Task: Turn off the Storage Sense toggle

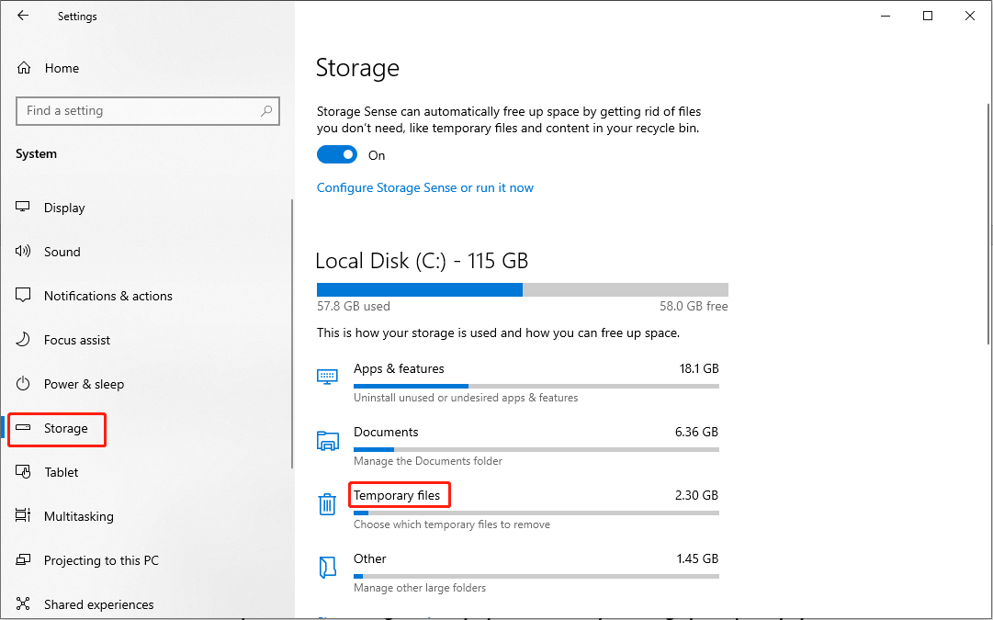Action: 336,155
